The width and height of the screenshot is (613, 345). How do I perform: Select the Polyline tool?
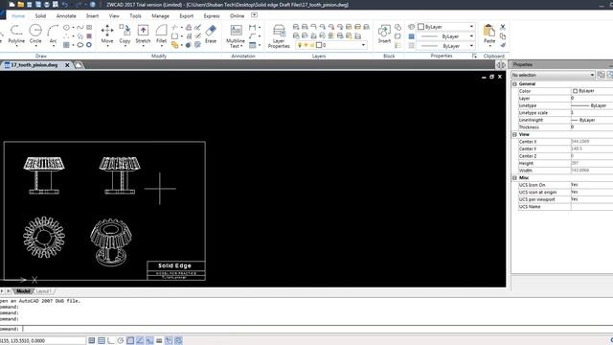click(x=16, y=34)
